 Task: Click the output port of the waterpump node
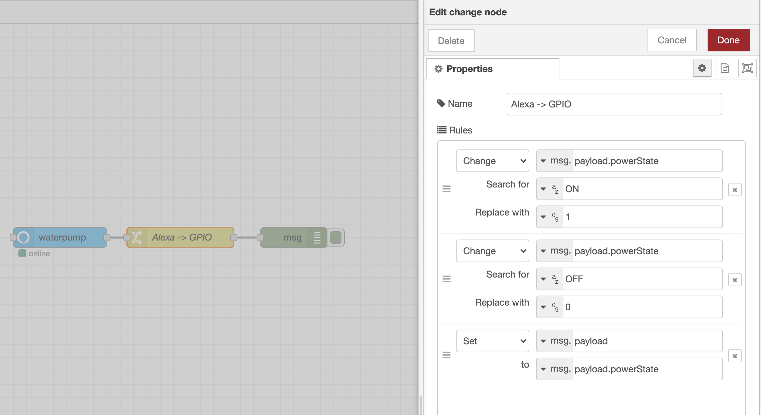107,237
